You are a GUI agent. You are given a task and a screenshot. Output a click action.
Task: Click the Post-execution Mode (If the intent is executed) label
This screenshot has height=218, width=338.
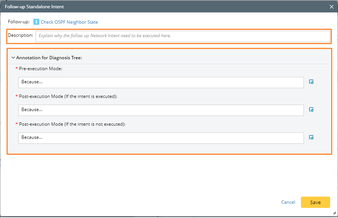(x=68, y=96)
